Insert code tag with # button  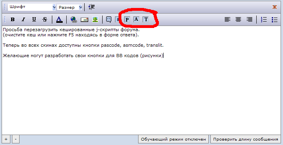click(x=117, y=19)
